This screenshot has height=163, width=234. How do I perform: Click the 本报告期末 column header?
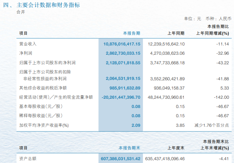(x=129, y=148)
